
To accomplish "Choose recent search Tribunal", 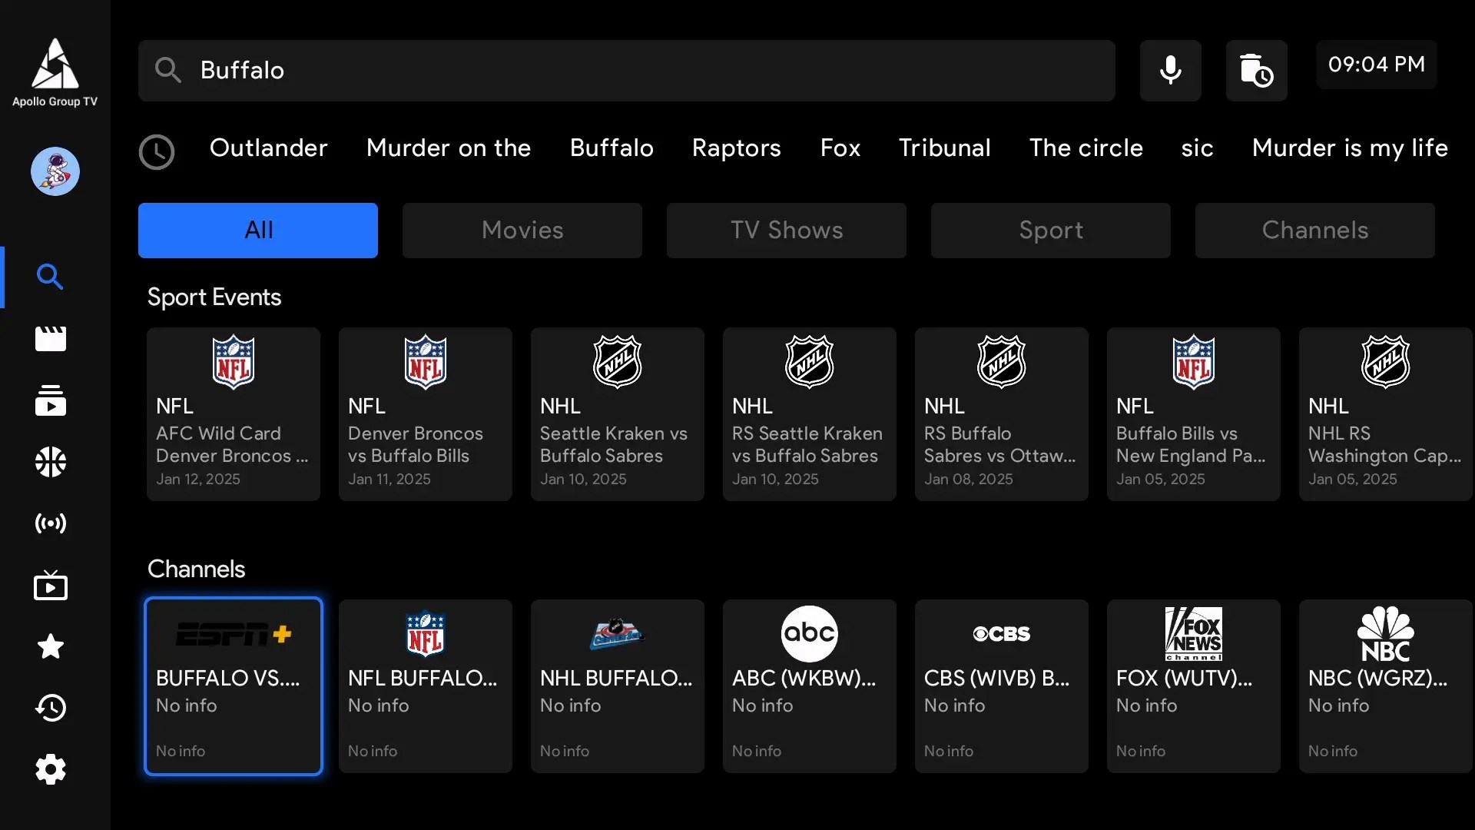I will coord(945,148).
